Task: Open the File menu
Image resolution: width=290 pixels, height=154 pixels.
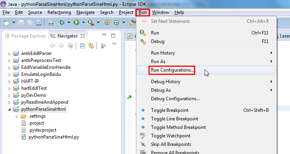Action: click(x=6, y=12)
